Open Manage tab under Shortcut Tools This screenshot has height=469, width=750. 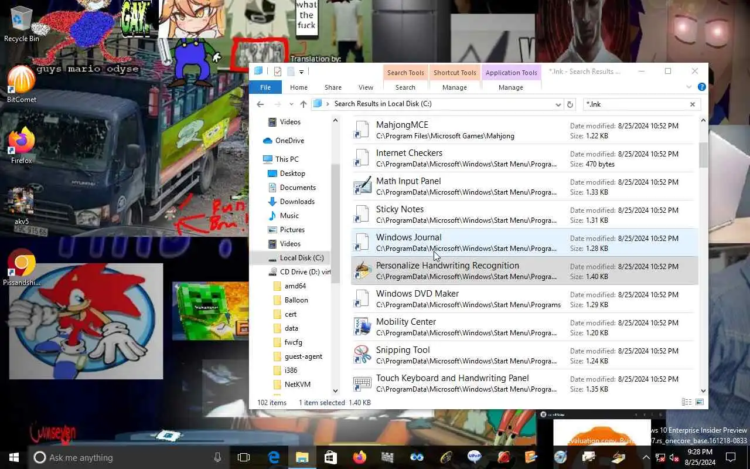[x=454, y=87]
